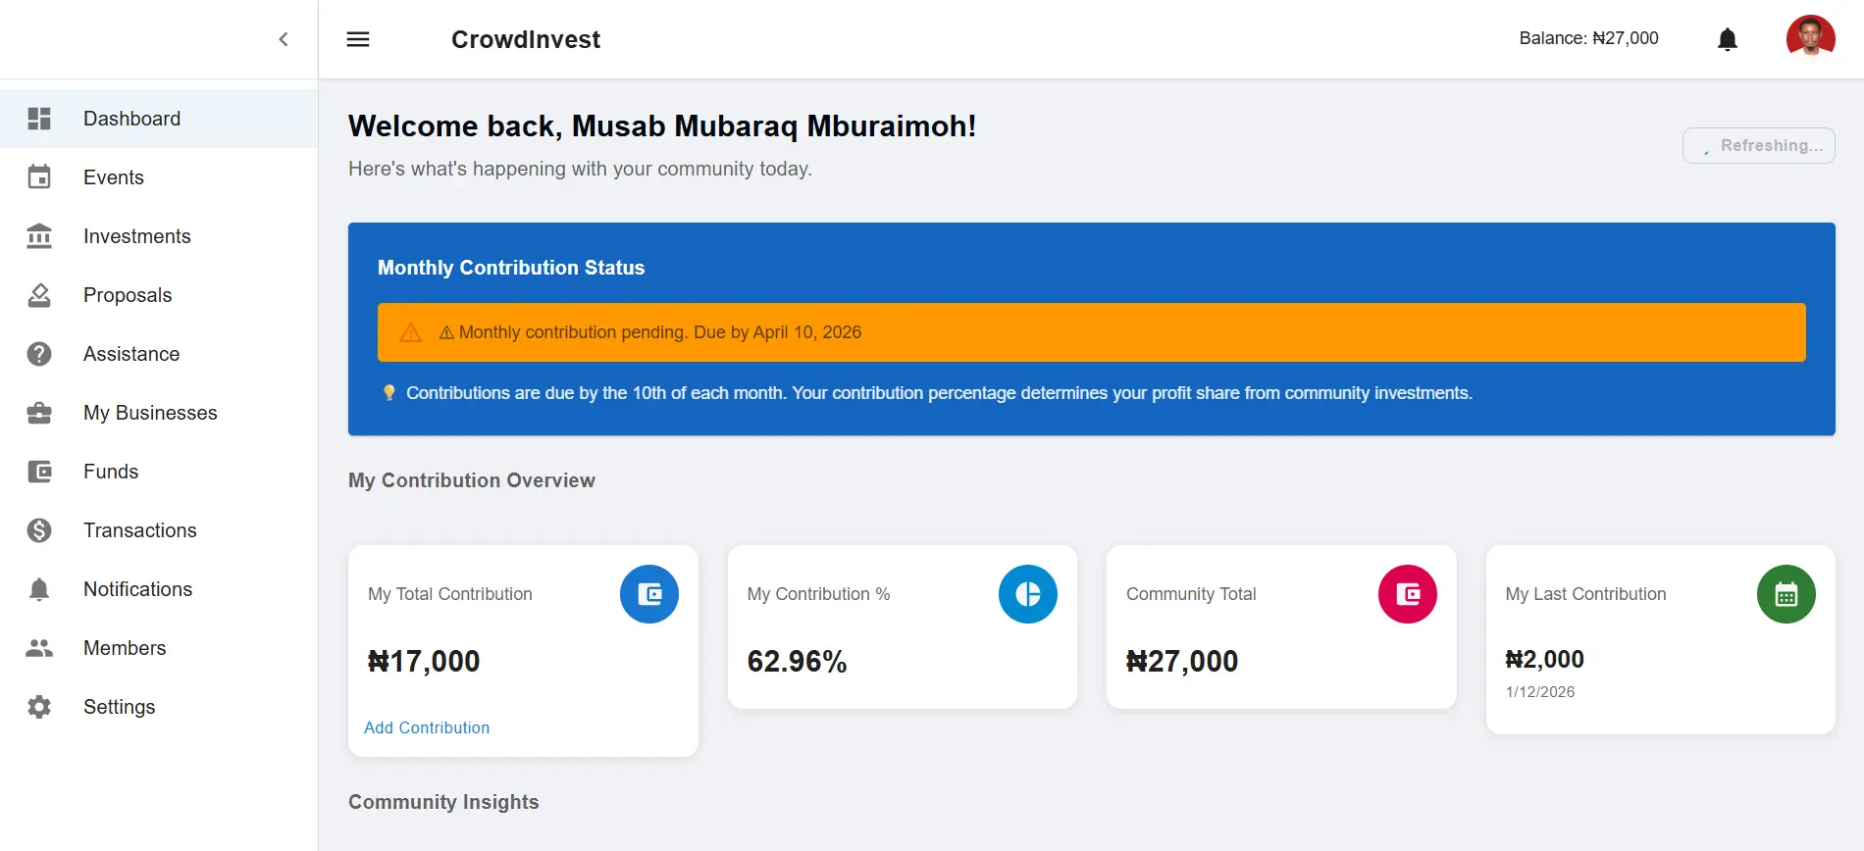Click the user profile avatar
Image resolution: width=1864 pixels, height=851 pixels.
1810,39
